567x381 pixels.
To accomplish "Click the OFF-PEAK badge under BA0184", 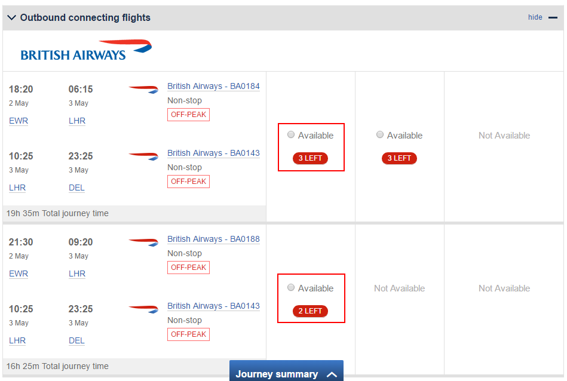I will [x=188, y=115].
